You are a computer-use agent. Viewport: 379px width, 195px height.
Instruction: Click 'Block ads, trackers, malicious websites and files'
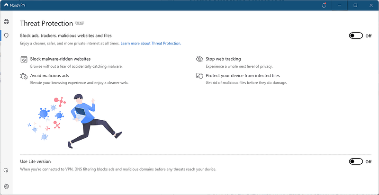(66, 35)
